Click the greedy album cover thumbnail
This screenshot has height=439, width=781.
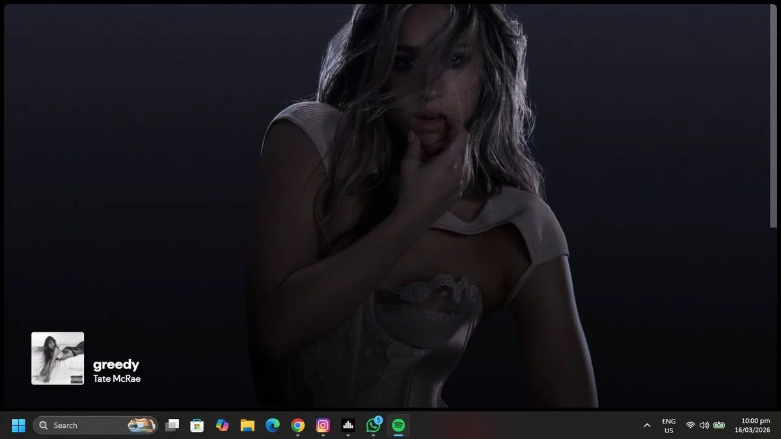point(58,358)
